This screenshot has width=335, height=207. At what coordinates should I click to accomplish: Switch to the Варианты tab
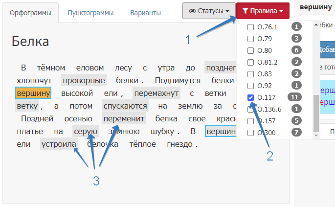click(x=145, y=13)
